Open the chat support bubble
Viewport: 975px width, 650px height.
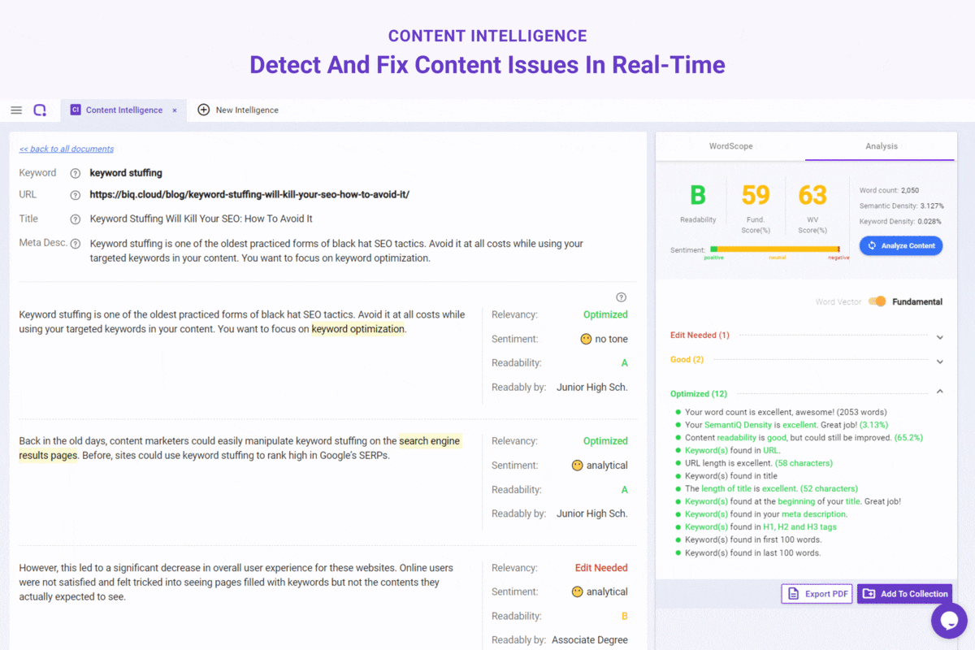click(949, 621)
